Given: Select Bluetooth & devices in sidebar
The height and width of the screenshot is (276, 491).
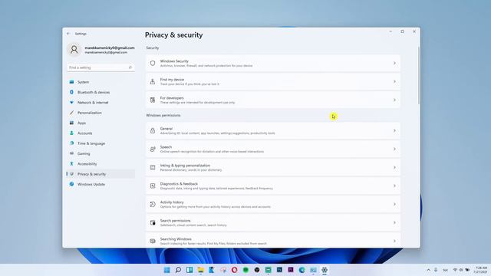Looking at the screenshot, I should coord(101,92).
